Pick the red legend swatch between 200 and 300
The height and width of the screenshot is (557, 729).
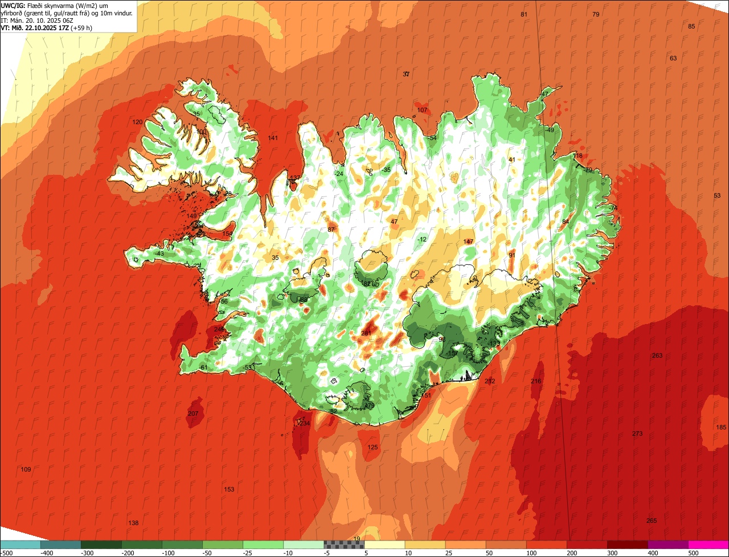tap(587, 544)
